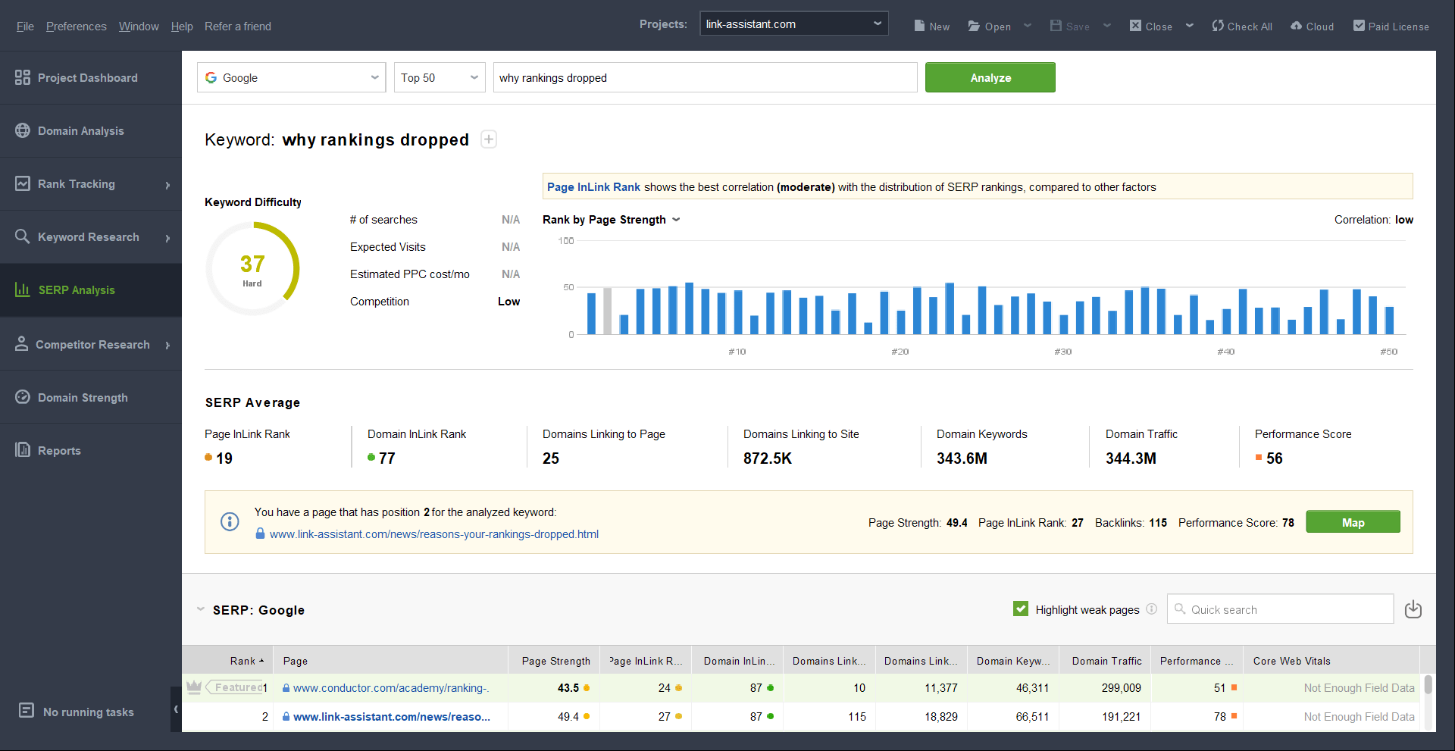The height and width of the screenshot is (751, 1455).
Task: Click the plus icon next to keyword
Action: (x=489, y=139)
